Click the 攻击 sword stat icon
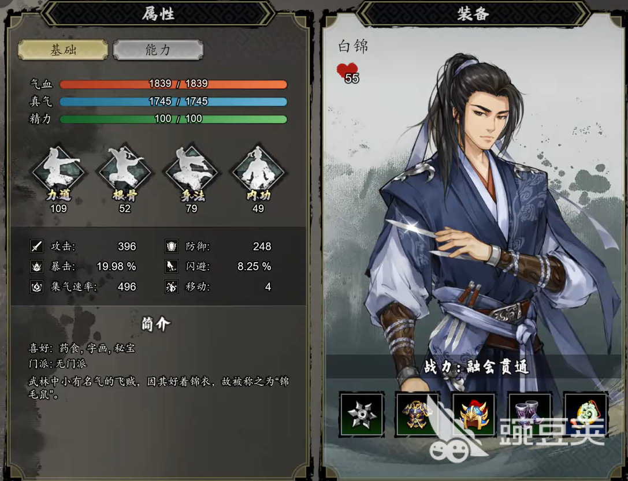Image resolution: width=628 pixels, height=481 pixels. click(37, 246)
